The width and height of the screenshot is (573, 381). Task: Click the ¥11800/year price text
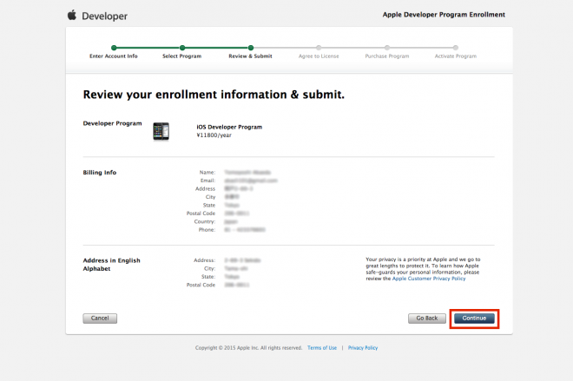tap(214, 135)
